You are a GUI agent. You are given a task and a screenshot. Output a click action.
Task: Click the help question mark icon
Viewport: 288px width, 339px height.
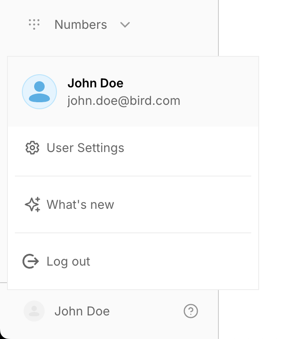tap(191, 311)
